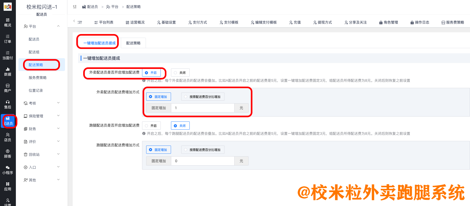Viewport: 470px width, 206px height.
Task: Open 服务费策略 top tab
Action: 453,22
